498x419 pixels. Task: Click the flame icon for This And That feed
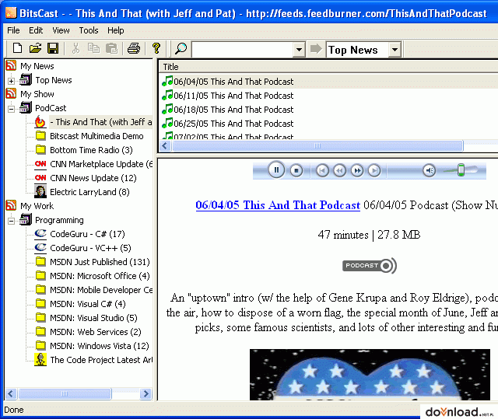click(40, 122)
